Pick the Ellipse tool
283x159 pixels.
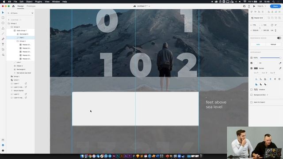pyautogui.click(x=3, y=23)
